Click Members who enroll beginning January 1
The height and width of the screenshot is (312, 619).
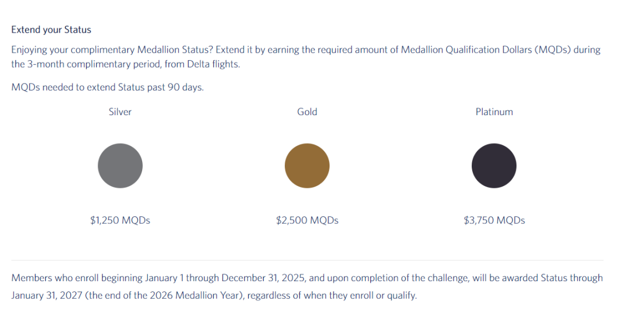[97, 278]
